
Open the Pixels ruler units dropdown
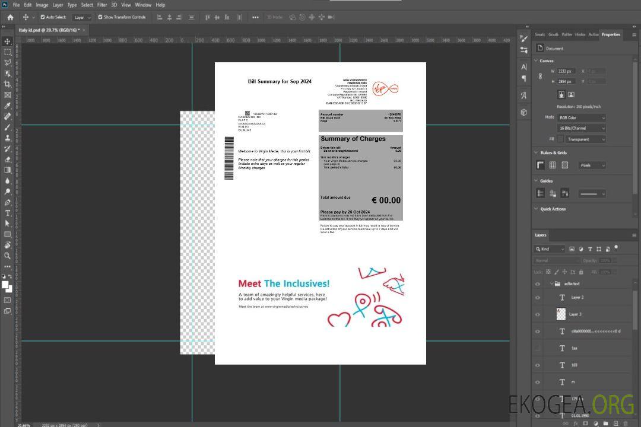click(592, 165)
